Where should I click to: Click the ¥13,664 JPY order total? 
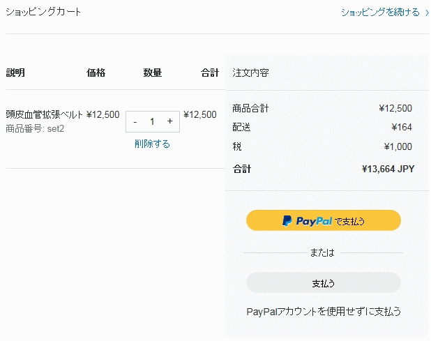tap(388, 169)
